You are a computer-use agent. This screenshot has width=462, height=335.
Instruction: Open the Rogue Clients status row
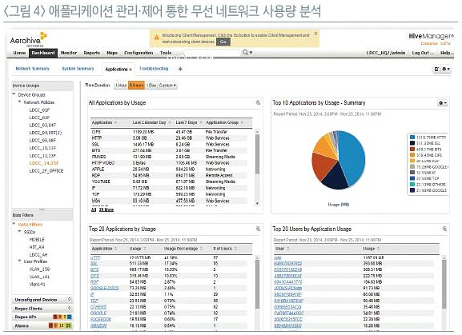coord(42,309)
